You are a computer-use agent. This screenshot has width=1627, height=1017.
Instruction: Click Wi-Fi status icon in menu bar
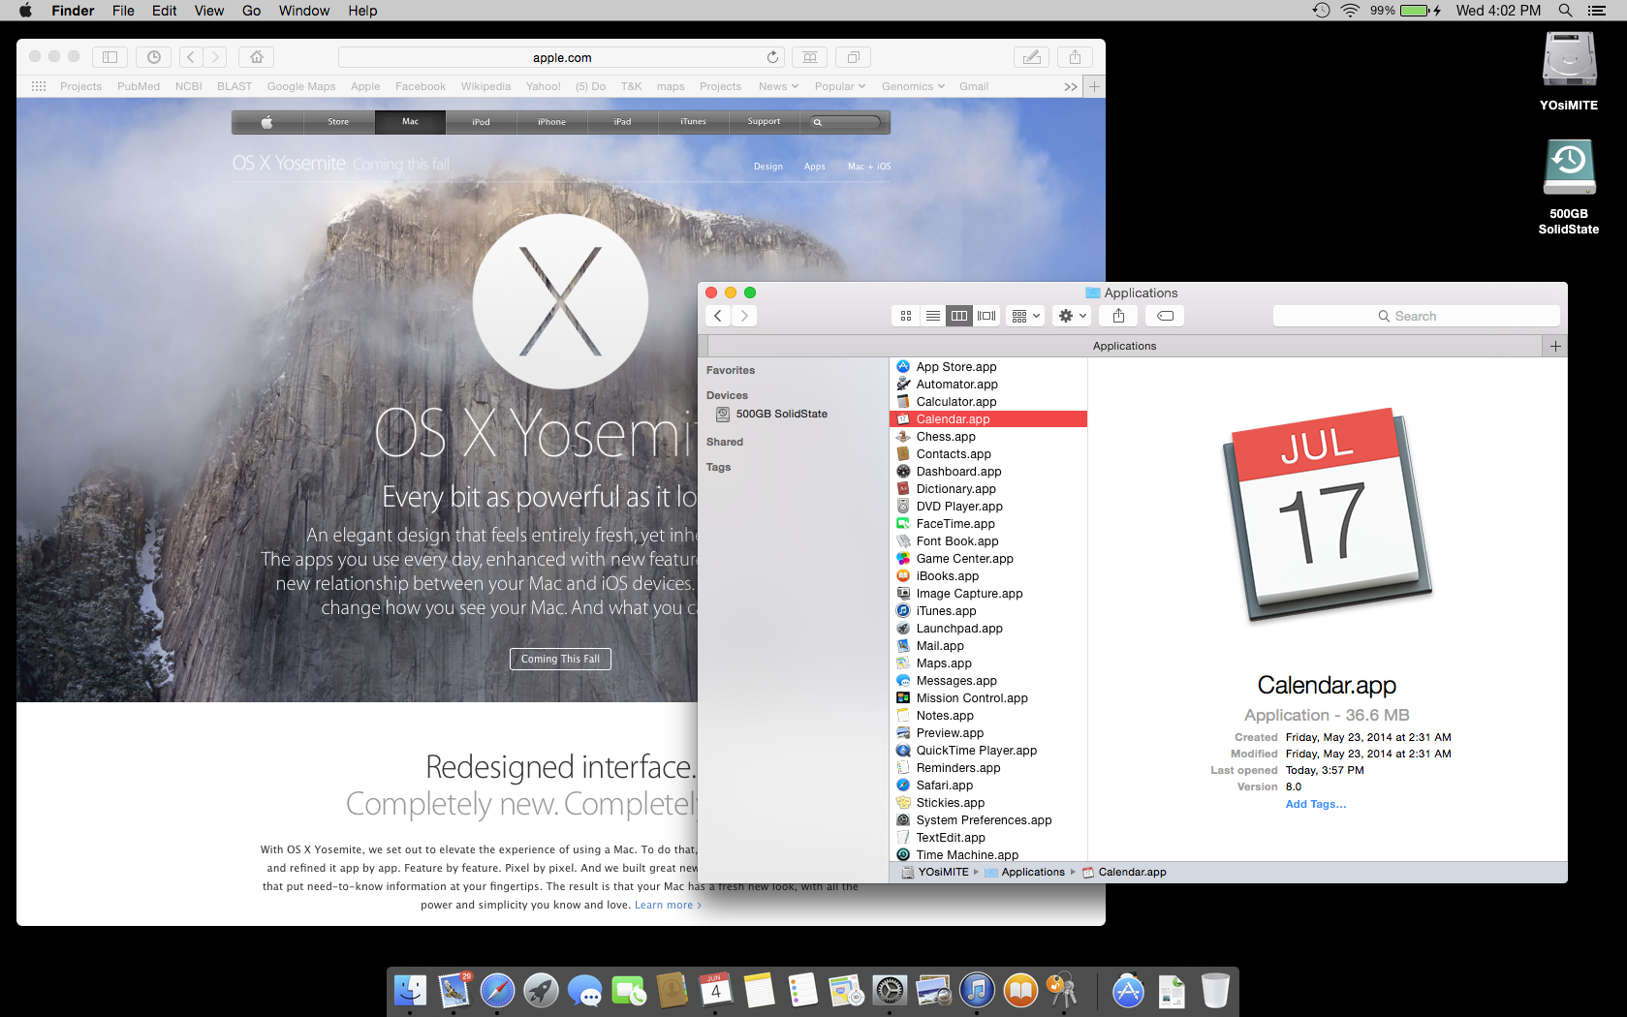pos(1350,11)
